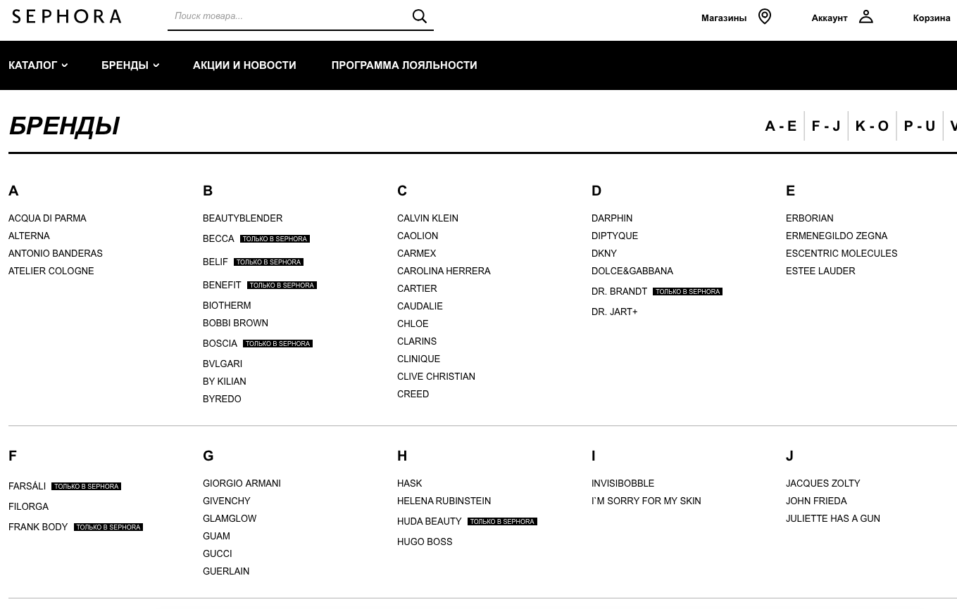Viewport: 957px width, 609px height.
Task: Open stores via map pin icon
Action: (x=765, y=16)
